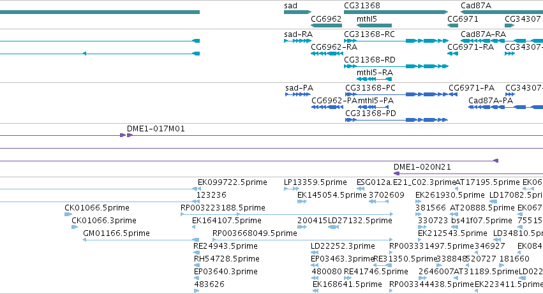The width and height of the screenshot is (543, 294).
Task: Select the CG31368-RD transcript feature
Action: 396,66
